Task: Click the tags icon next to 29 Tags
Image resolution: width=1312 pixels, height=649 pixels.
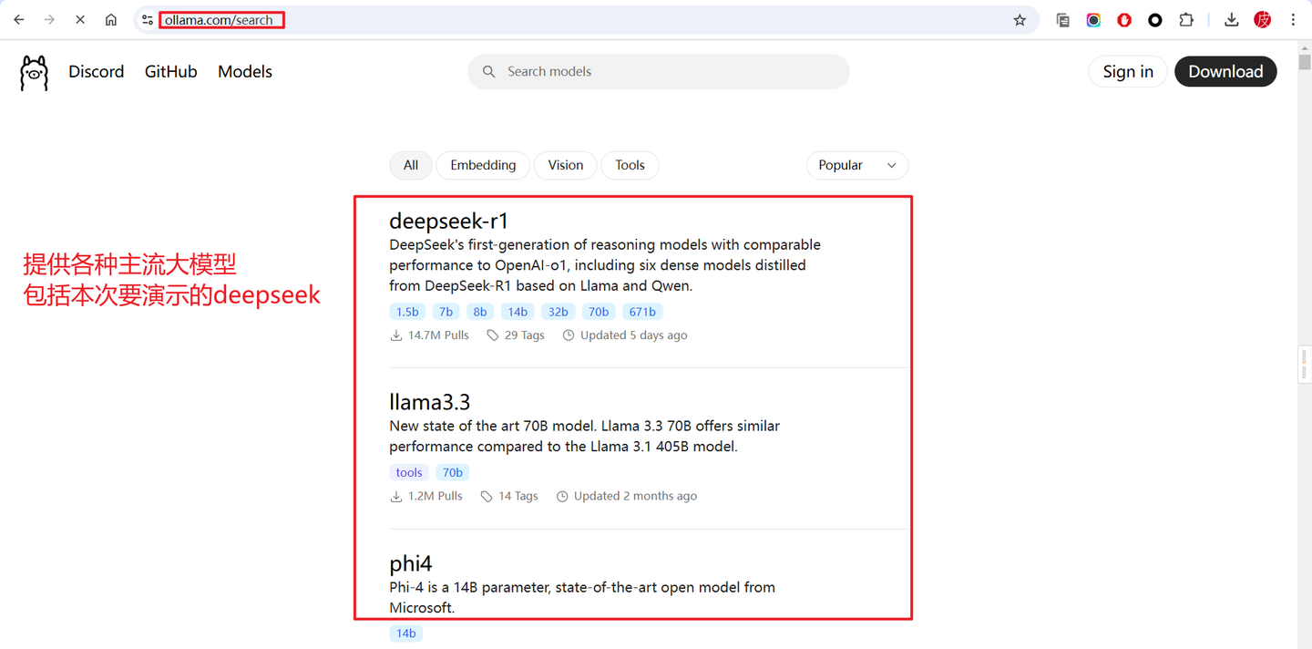Action: tap(491, 335)
